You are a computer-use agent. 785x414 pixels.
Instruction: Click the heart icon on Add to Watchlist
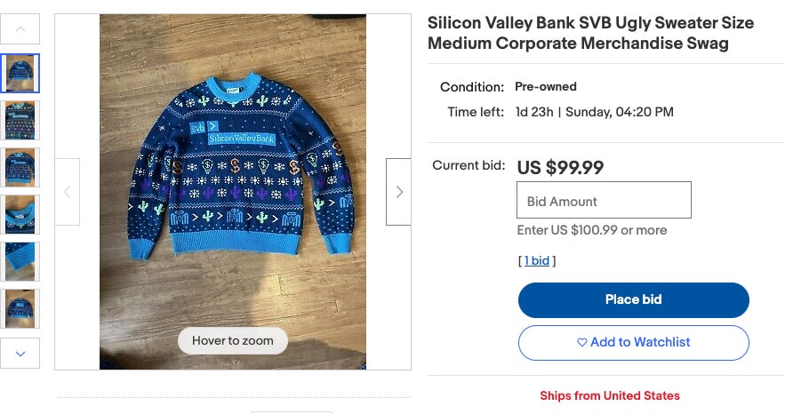(581, 343)
